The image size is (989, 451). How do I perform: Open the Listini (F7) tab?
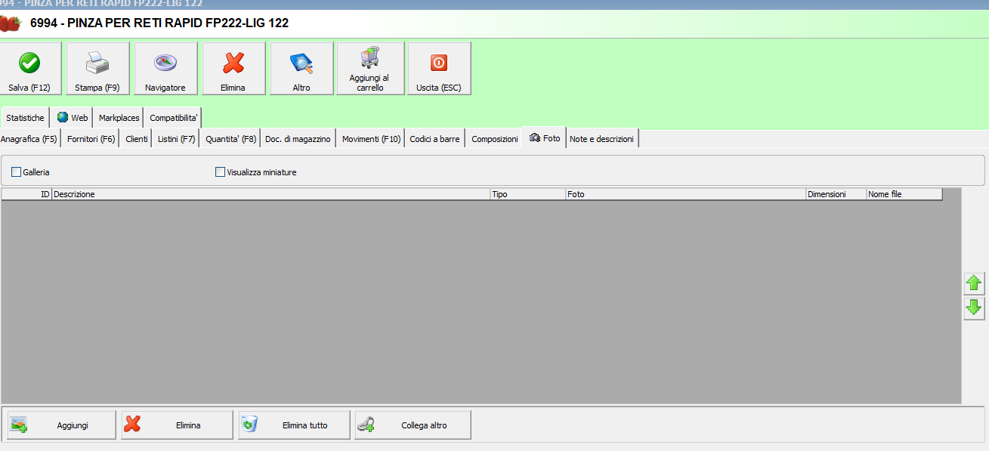[x=177, y=139]
